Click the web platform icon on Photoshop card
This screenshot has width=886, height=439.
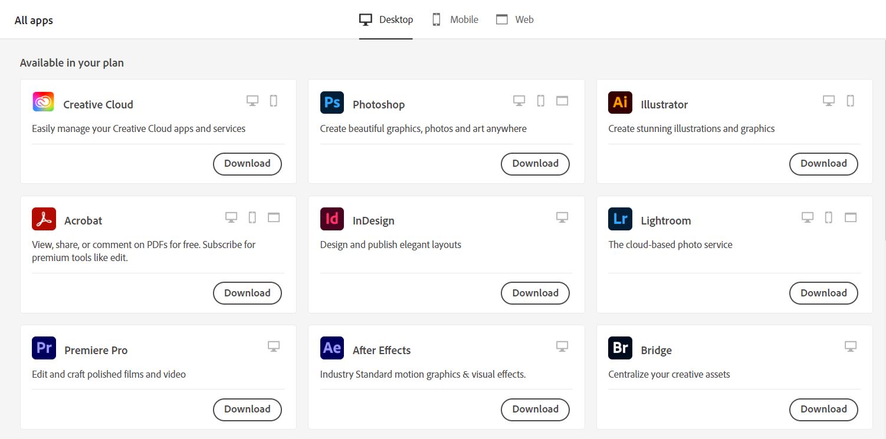[x=562, y=101]
